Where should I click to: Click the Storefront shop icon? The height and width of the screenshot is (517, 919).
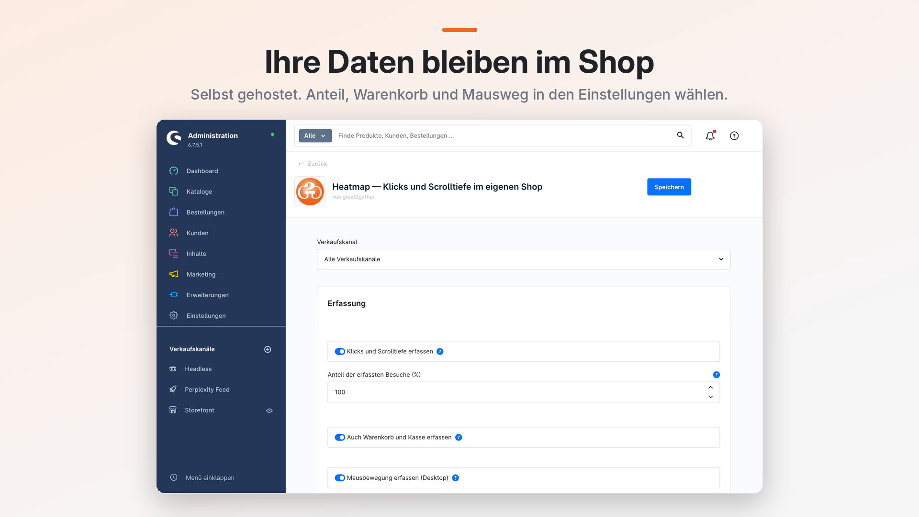point(173,410)
